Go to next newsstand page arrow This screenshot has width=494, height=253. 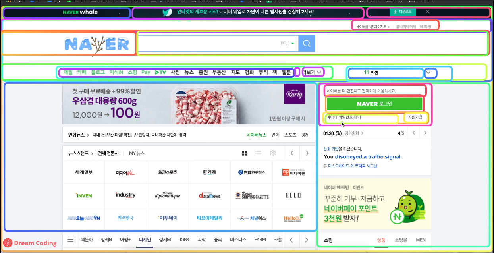[x=307, y=153]
